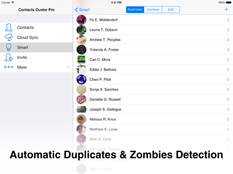Switch to the Duplicates tab
Screen dimensions: 233x174
[x=135, y=10]
